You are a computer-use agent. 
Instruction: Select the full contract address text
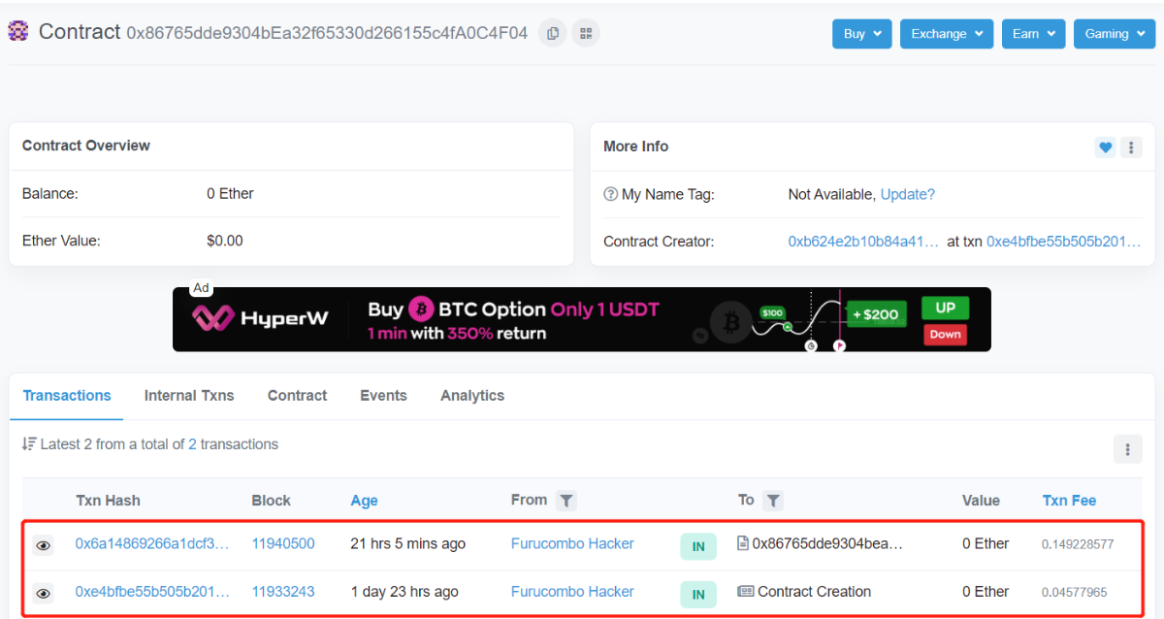tap(327, 33)
